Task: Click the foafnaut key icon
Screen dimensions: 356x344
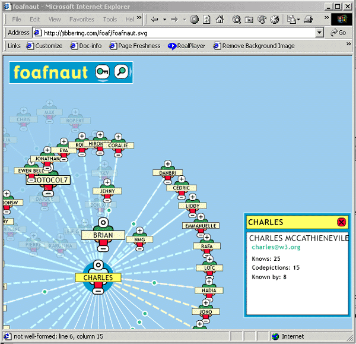Action: tap(100, 72)
